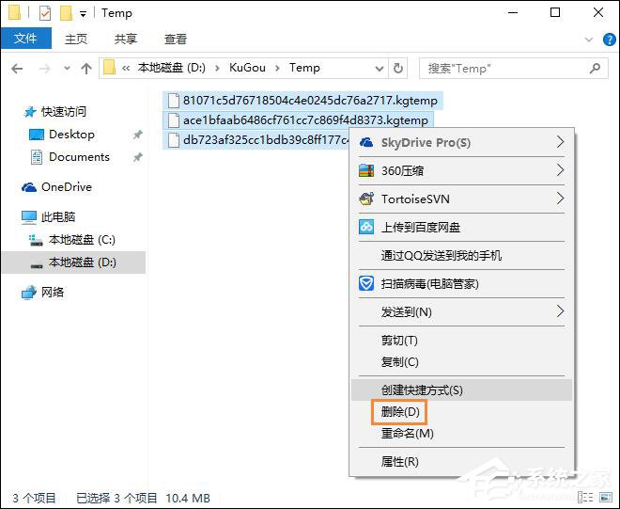The width and height of the screenshot is (620, 509).
Task: Click the title bar folder icon
Action: pyautogui.click(x=15, y=12)
